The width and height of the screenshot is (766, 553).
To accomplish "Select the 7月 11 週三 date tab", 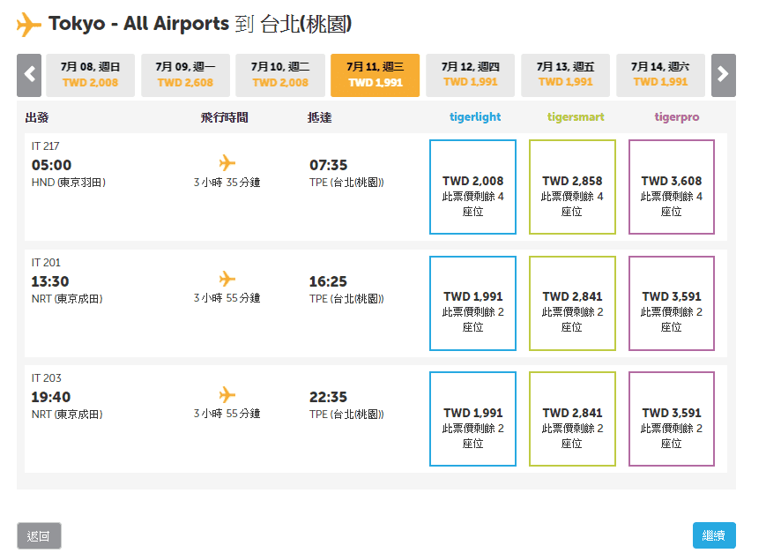I will tap(375, 75).
